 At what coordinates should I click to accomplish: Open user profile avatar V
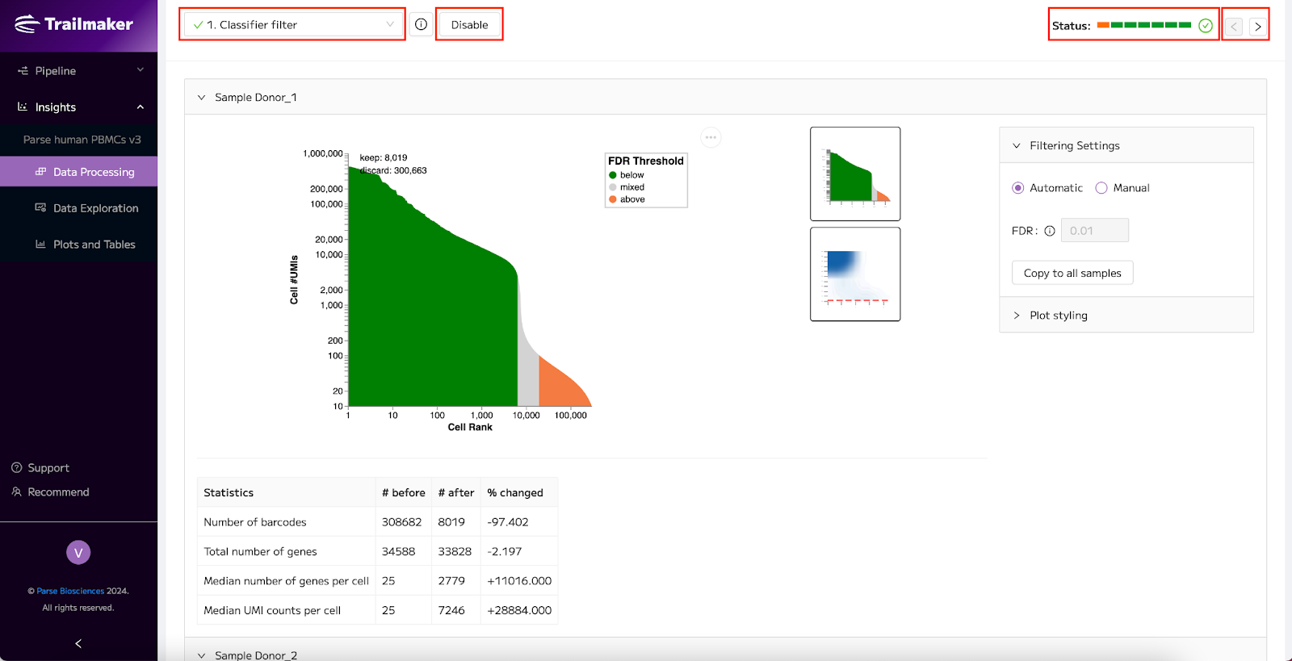[78, 553]
